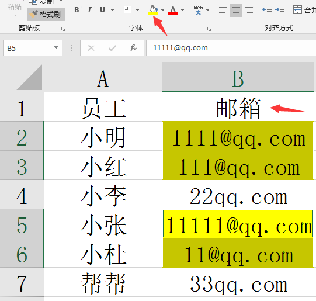The image size is (316, 301).
Task: Confirm entry with checkmark icon
Action: (x=112, y=48)
